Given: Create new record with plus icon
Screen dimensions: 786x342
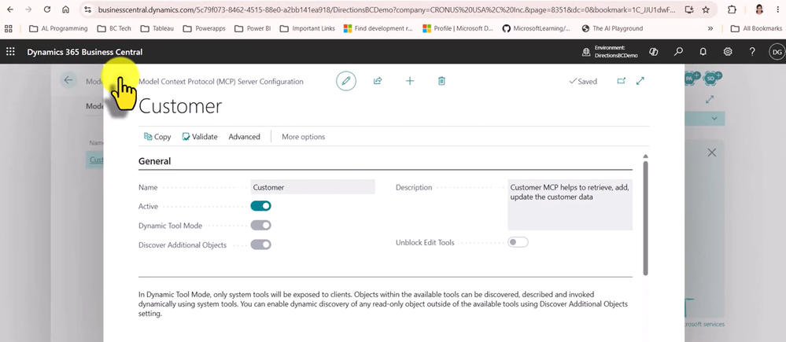Looking at the screenshot, I should coord(410,81).
